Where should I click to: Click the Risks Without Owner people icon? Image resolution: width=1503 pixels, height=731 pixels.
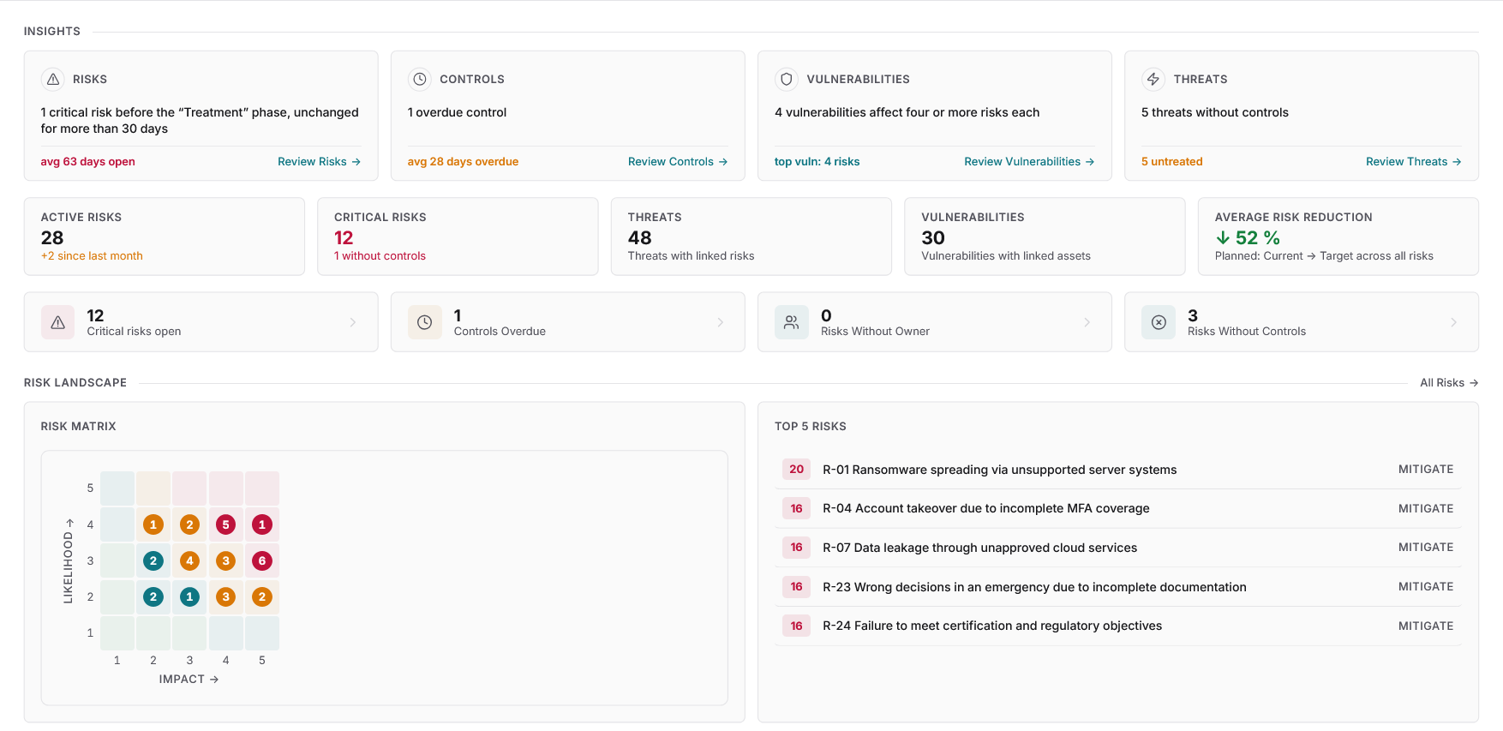point(792,322)
